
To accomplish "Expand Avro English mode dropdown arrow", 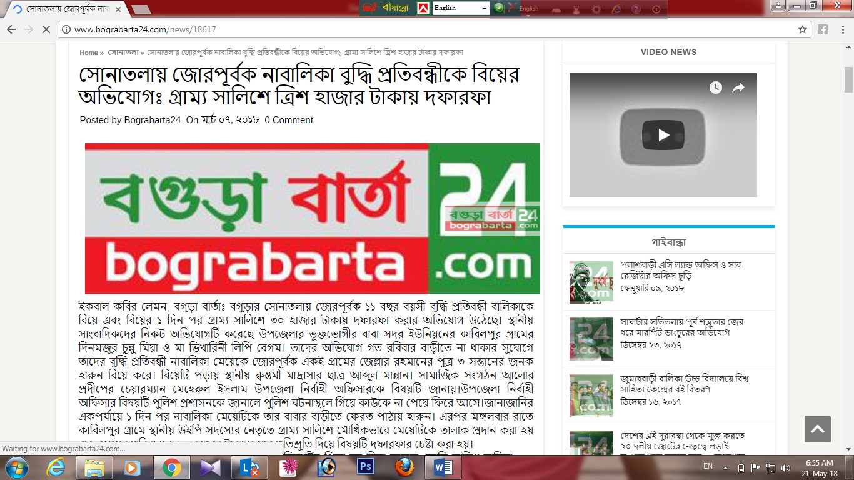I will (x=528, y=15).
